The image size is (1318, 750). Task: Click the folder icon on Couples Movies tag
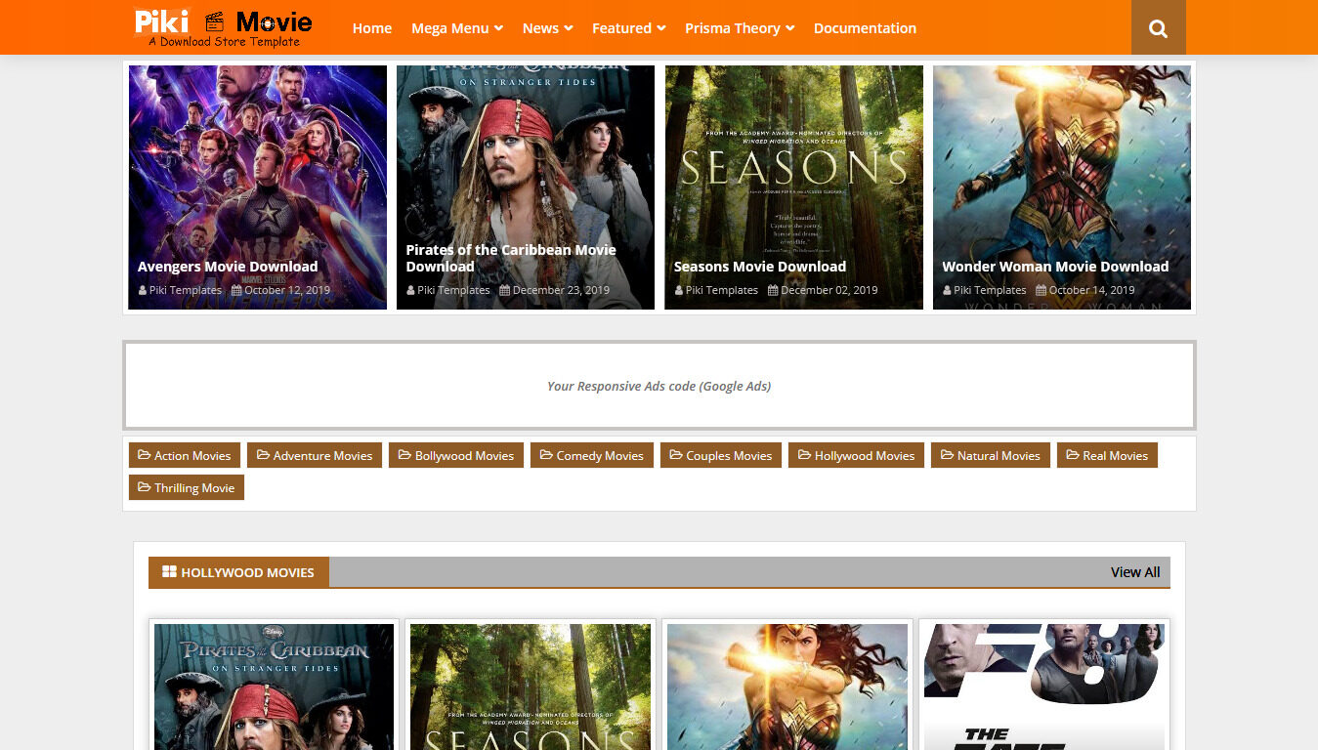pyautogui.click(x=676, y=455)
